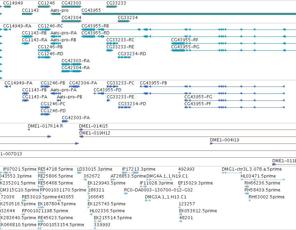Select transcript CG1143-RA
296x230 pixels.
coord(35,40)
